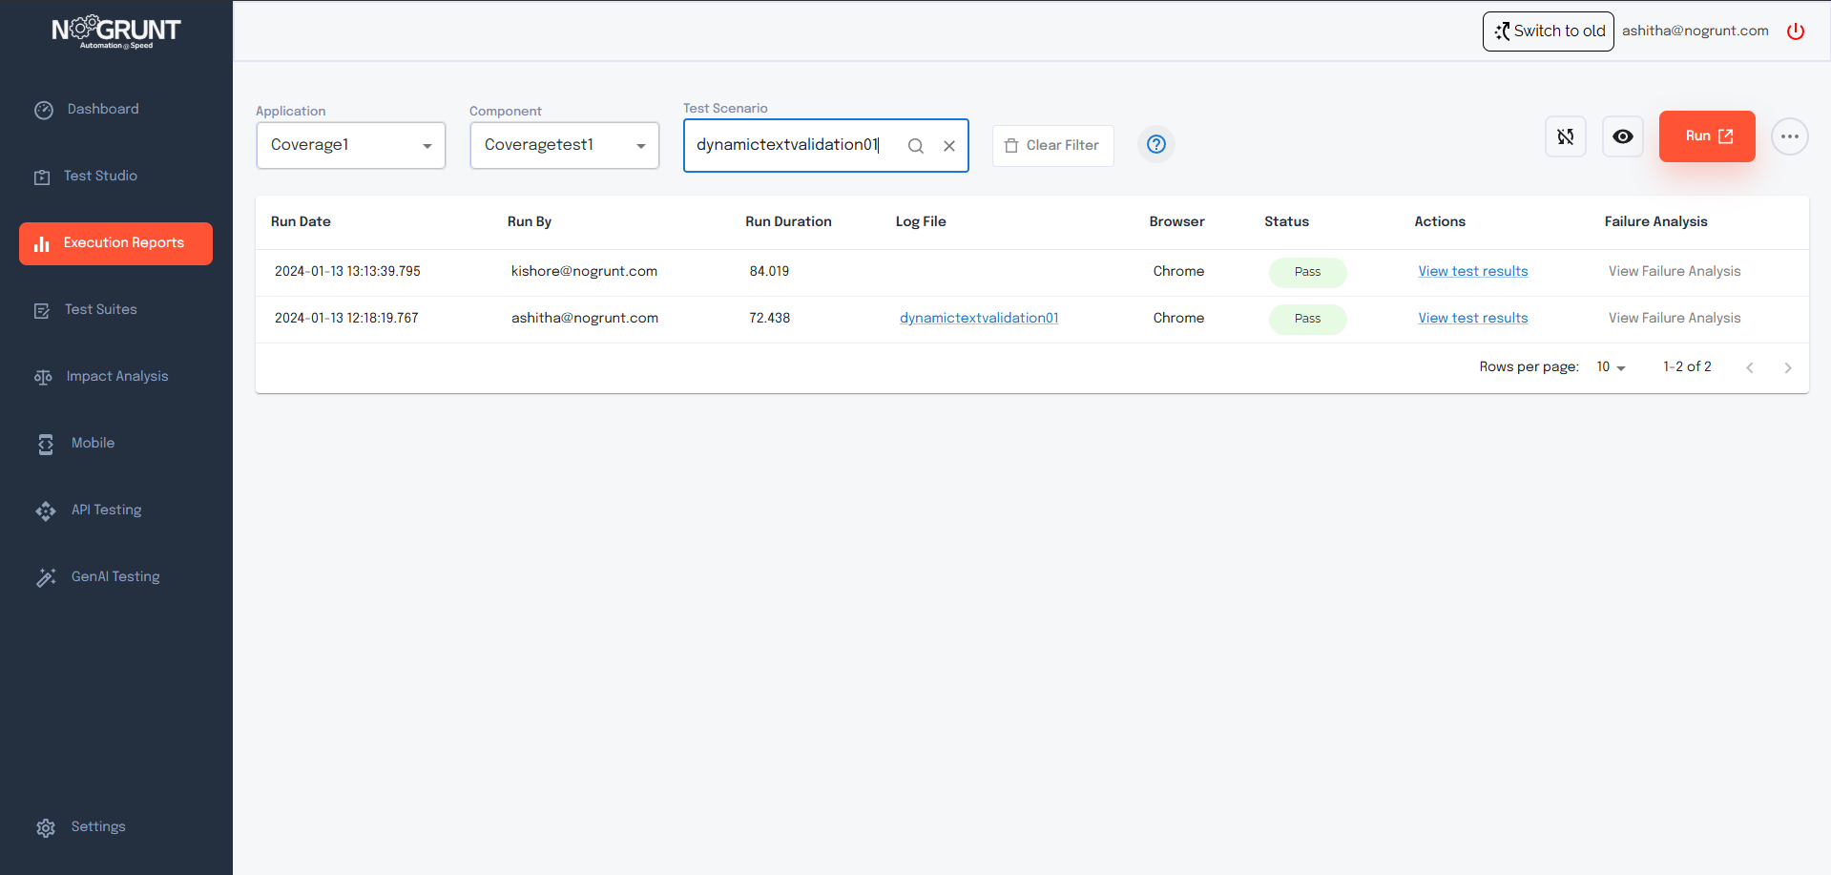Click the Switch to old button
This screenshot has height=875, width=1831.
[1549, 31]
